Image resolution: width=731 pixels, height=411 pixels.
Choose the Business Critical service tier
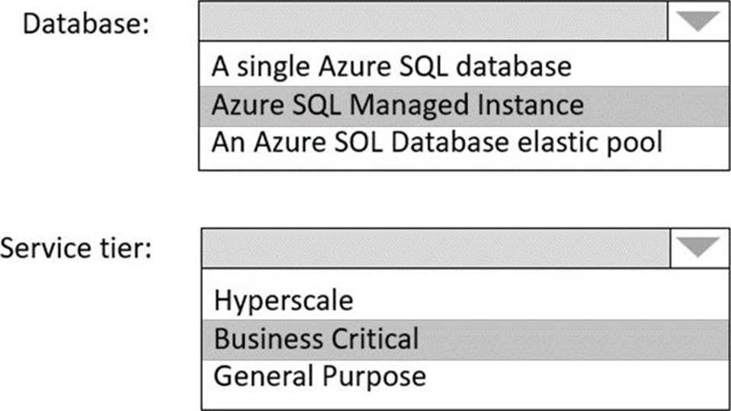(316, 338)
